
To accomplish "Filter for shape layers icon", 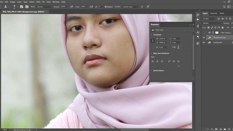I will coord(230,19).
